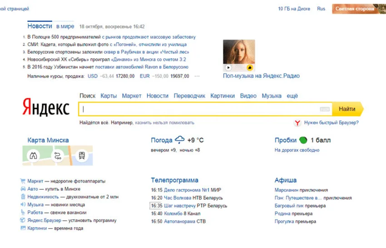Switch to the 'в мире' news tab
Viewport: 386px width, 248px height.
[x=65, y=26]
